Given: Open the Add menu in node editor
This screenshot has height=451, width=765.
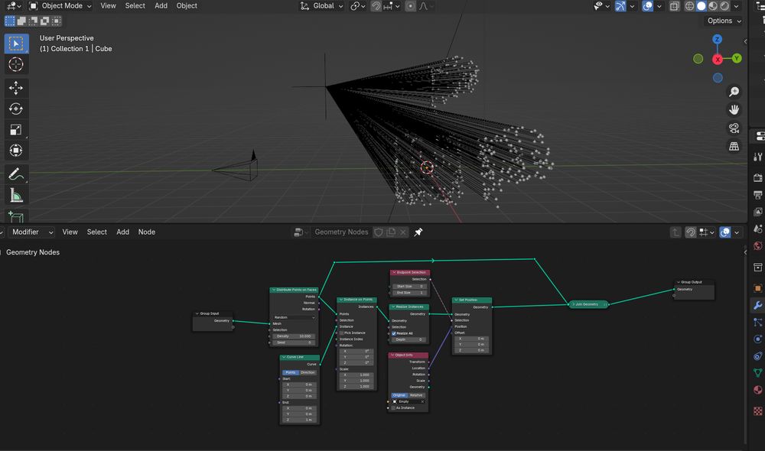Looking at the screenshot, I should click(x=123, y=232).
